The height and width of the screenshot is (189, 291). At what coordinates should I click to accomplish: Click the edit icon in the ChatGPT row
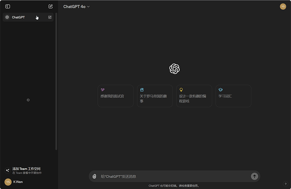tap(50, 17)
